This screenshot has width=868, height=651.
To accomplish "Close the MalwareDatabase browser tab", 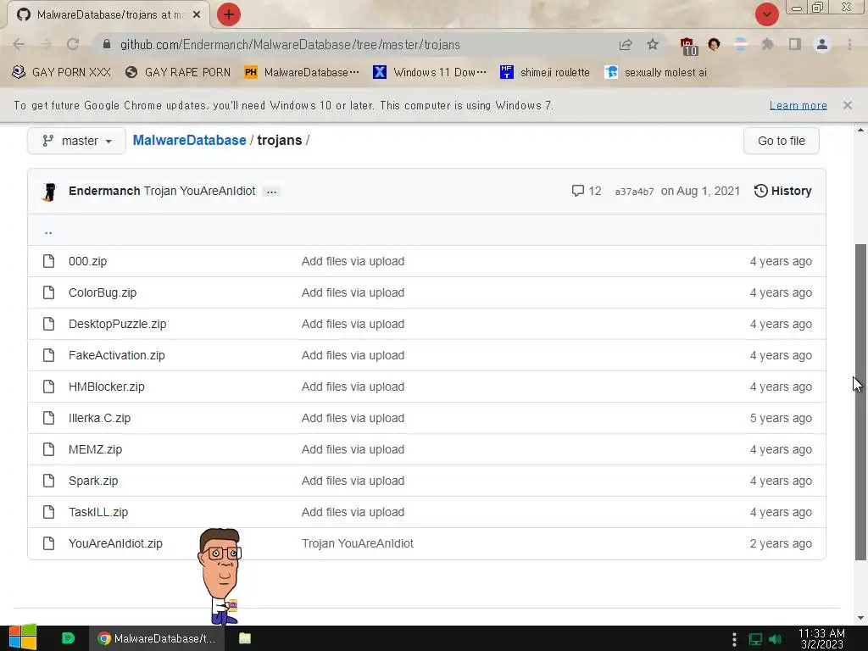I will 197,14.
